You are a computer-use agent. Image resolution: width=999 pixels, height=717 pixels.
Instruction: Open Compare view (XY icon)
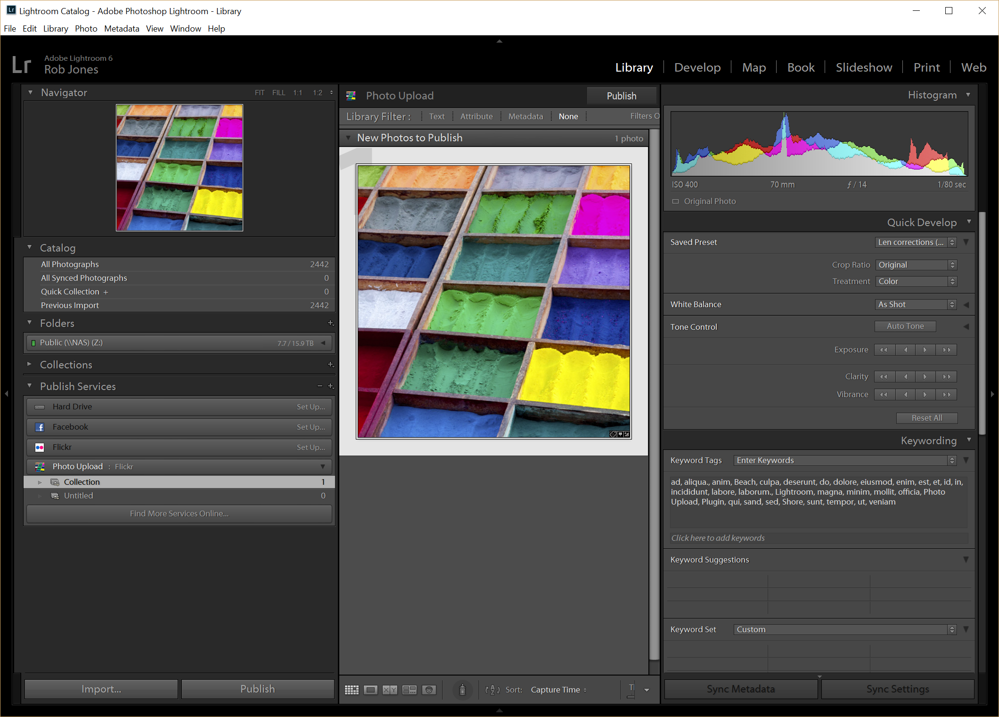point(390,690)
